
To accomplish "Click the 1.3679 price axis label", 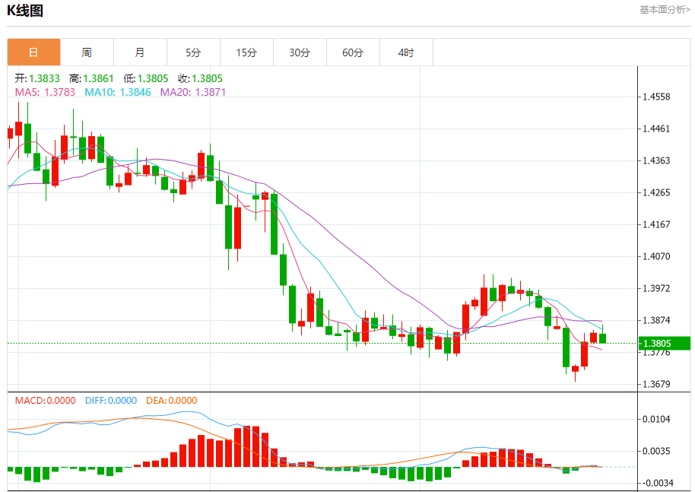I will click(x=656, y=384).
